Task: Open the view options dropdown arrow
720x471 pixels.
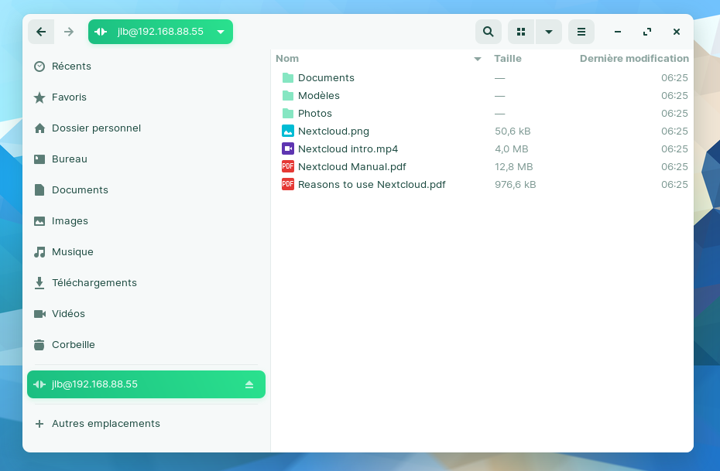Action: pos(548,32)
